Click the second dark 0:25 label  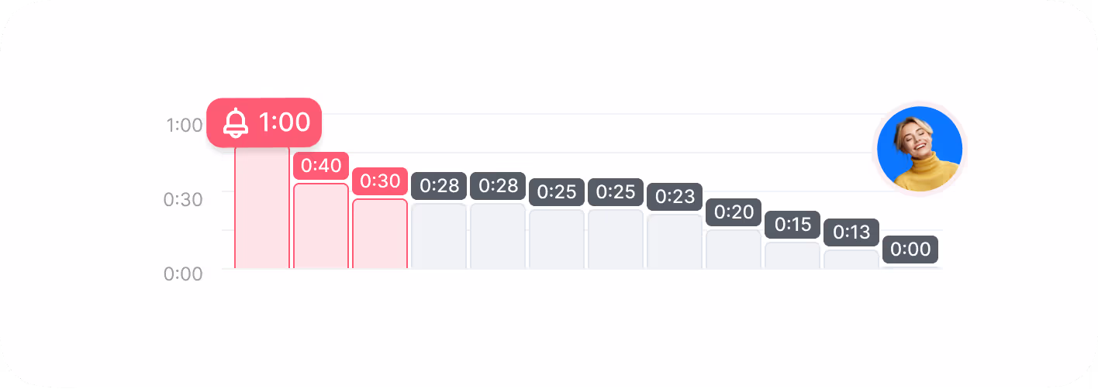click(x=616, y=192)
